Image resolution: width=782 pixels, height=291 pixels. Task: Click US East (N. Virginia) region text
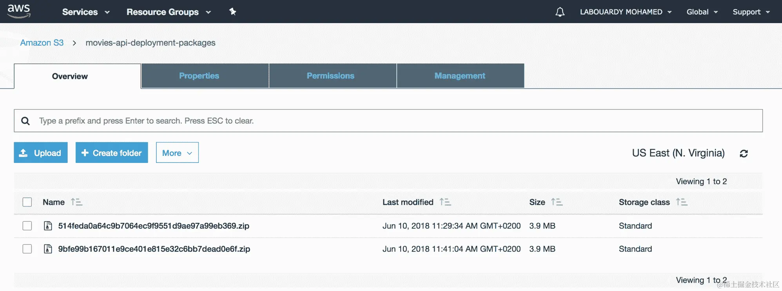click(x=678, y=153)
